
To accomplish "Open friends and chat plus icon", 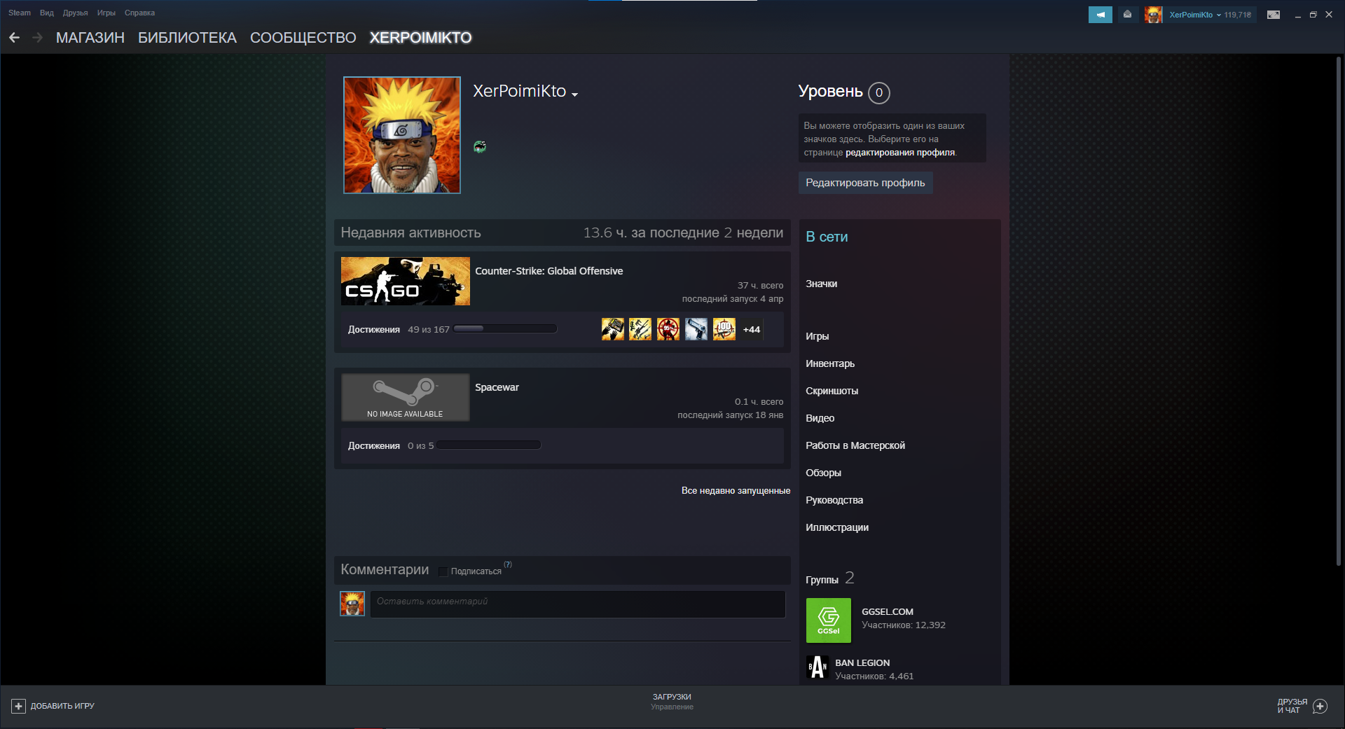I will pos(1320,706).
